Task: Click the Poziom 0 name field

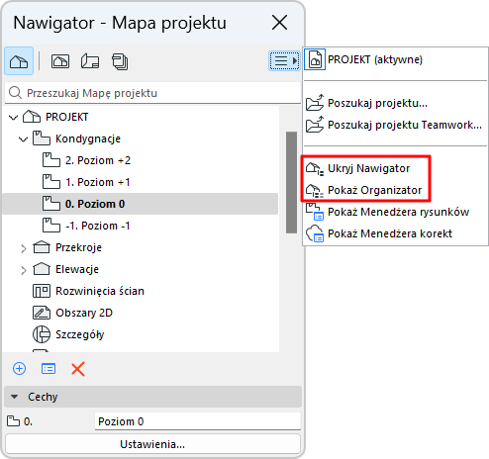Action: point(198,421)
